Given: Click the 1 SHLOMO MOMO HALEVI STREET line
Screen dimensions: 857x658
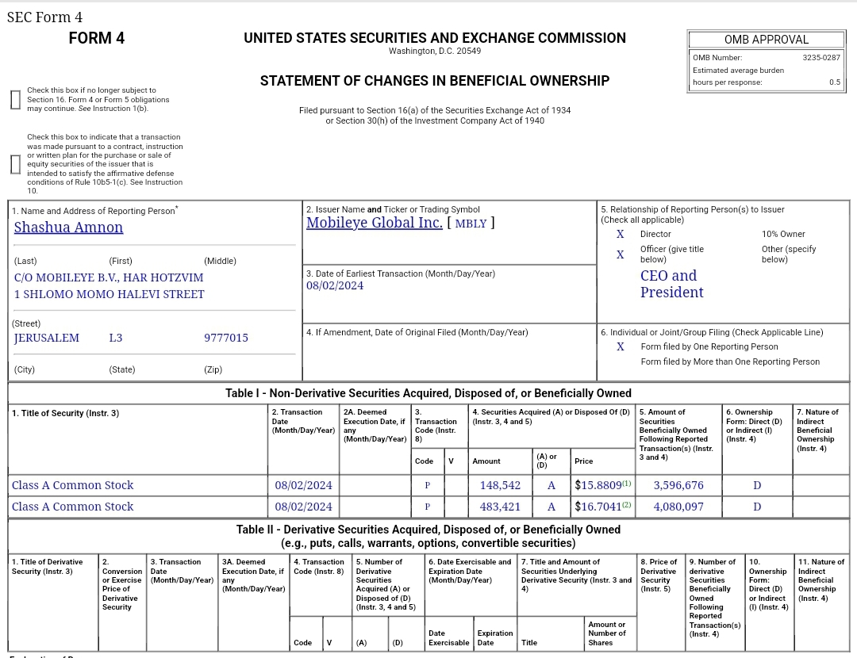Looking at the screenshot, I should pos(110,294).
